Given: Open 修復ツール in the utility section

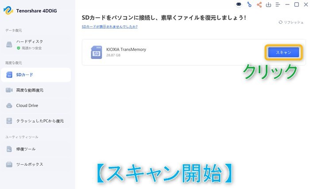Looking at the screenshot, I should [x=36, y=149].
